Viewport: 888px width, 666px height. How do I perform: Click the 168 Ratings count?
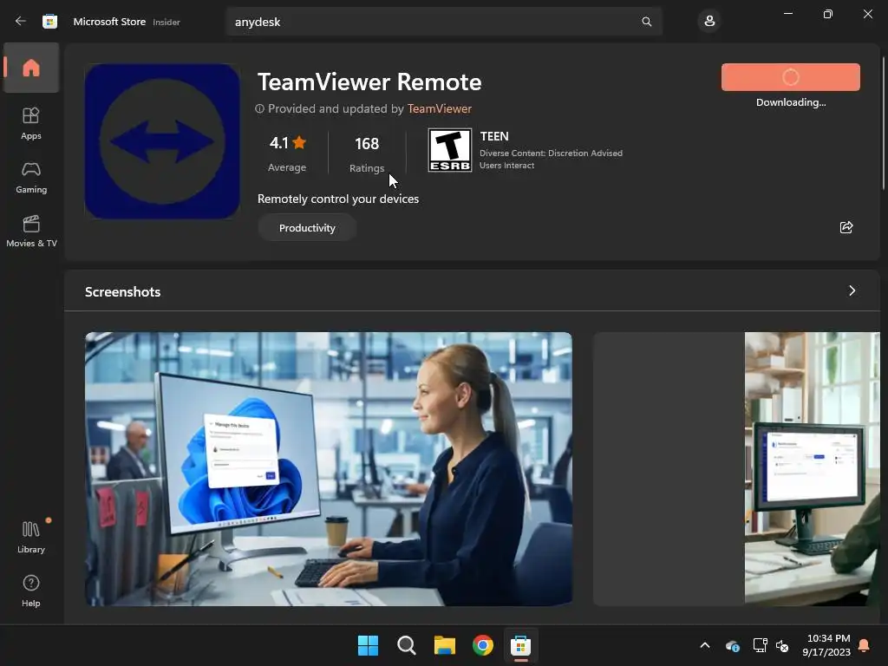coord(367,153)
